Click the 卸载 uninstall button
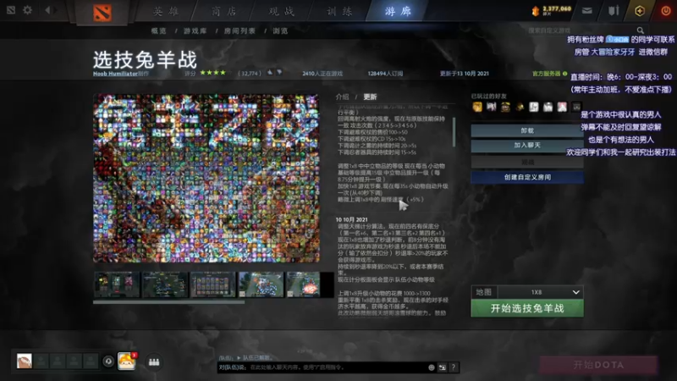 click(x=527, y=130)
